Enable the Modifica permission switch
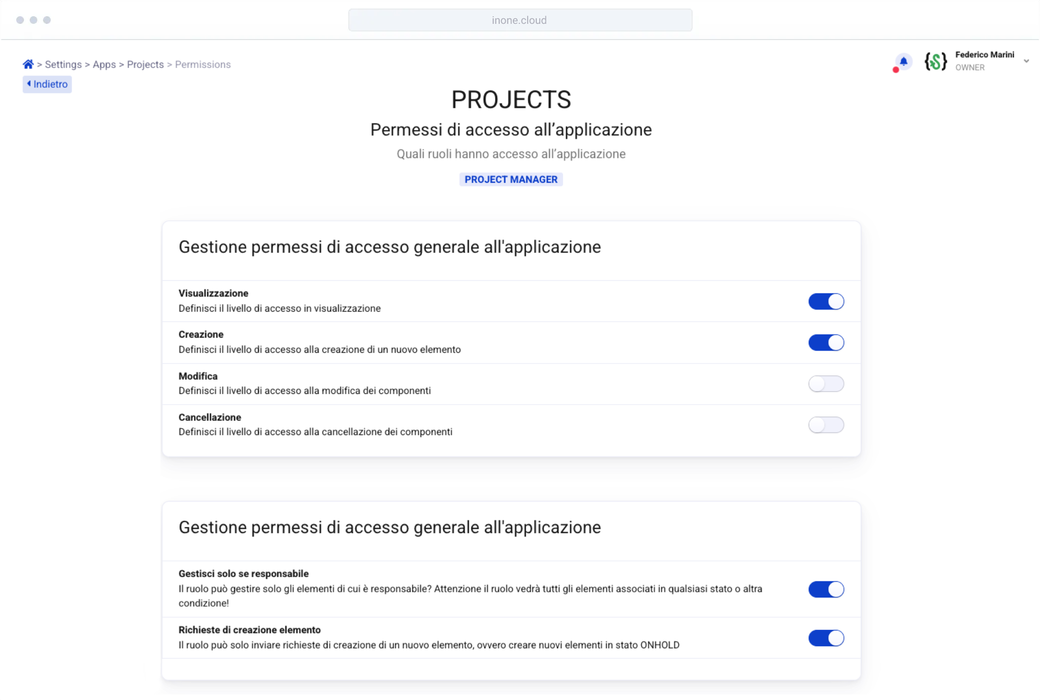This screenshot has height=700, width=1040. click(x=826, y=384)
